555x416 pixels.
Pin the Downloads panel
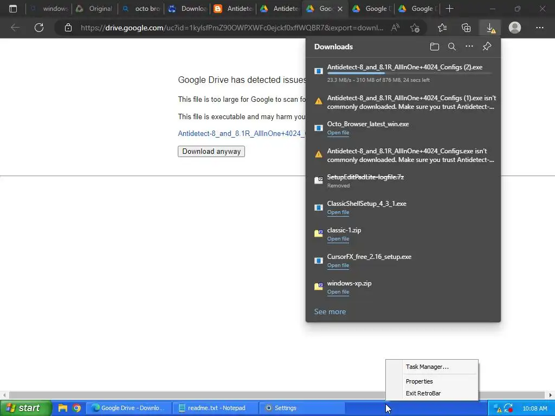487,47
